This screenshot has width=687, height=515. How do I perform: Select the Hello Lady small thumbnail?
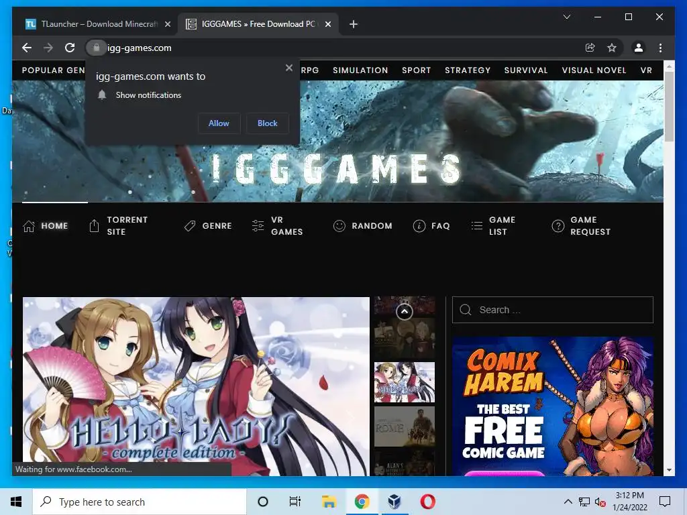(405, 382)
